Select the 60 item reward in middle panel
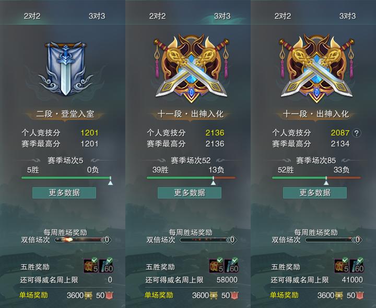376x308 pixels. click(x=231, y=266)
